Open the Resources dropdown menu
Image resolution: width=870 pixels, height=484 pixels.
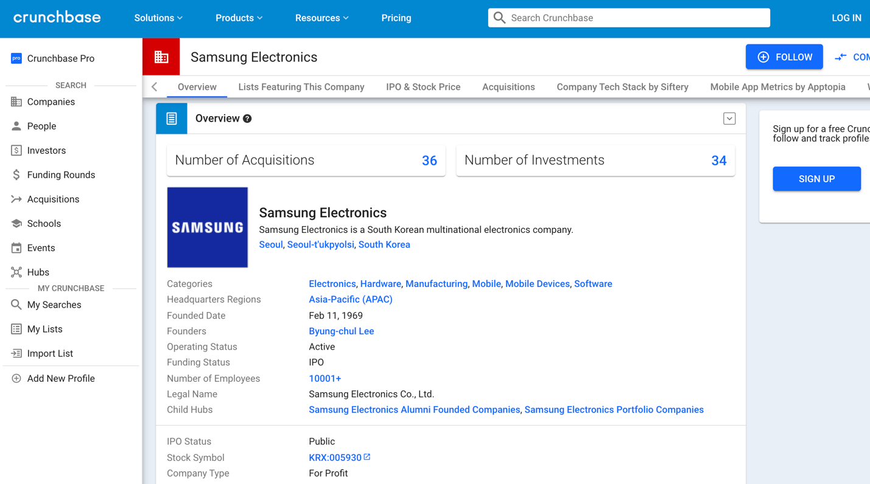tap(321, 18)
